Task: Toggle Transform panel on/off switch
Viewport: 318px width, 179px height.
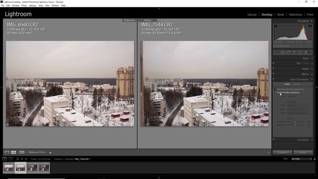Action: coord(273,139)
